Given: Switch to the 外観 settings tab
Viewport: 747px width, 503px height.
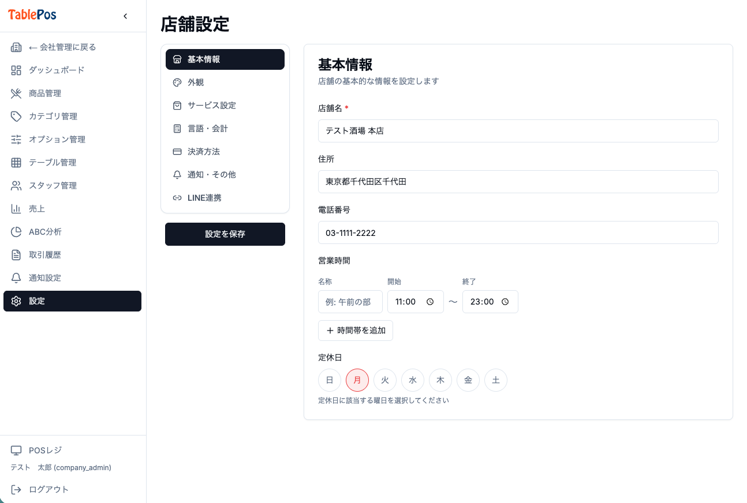Looking at the screenshot, I should tap(225, 82).
